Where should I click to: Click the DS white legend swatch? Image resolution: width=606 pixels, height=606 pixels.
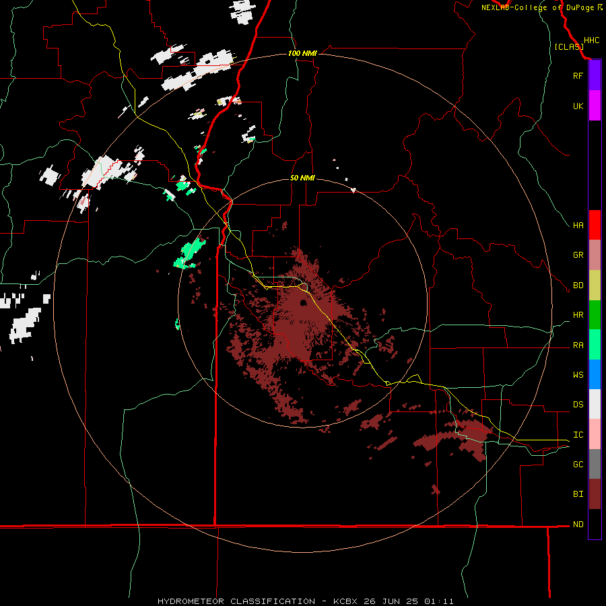point(595,404)
